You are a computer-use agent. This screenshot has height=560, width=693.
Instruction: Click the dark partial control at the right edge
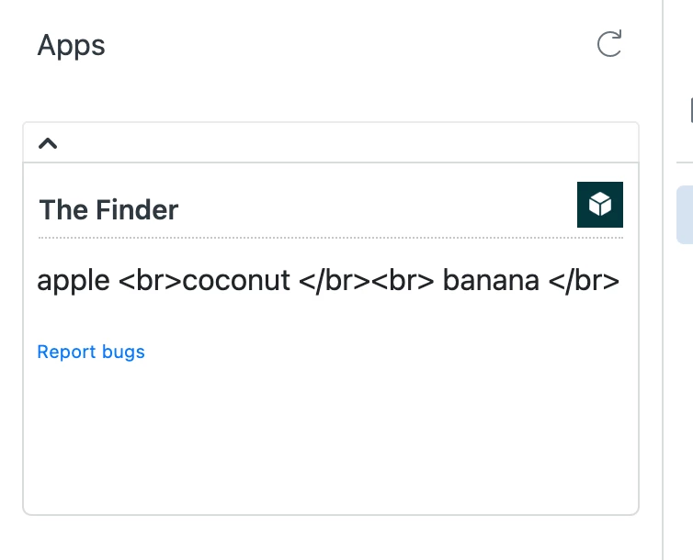[691, 110]
